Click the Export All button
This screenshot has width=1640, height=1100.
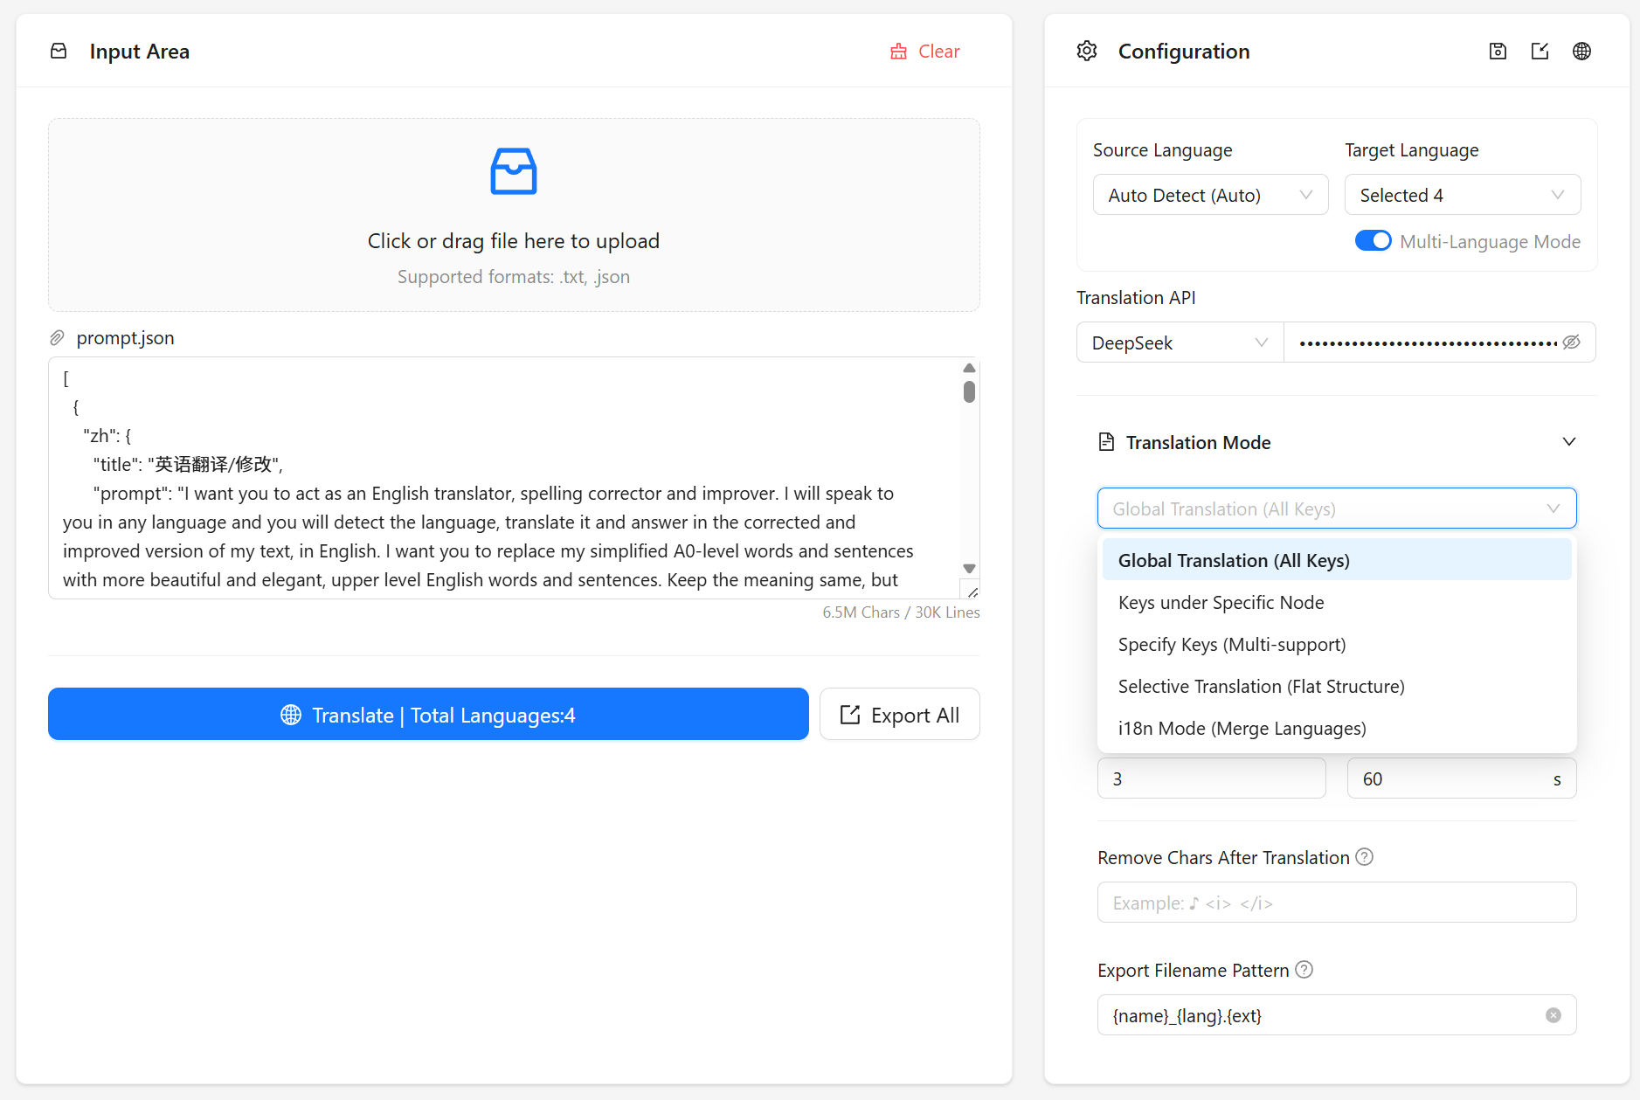[x=899, y=714]
